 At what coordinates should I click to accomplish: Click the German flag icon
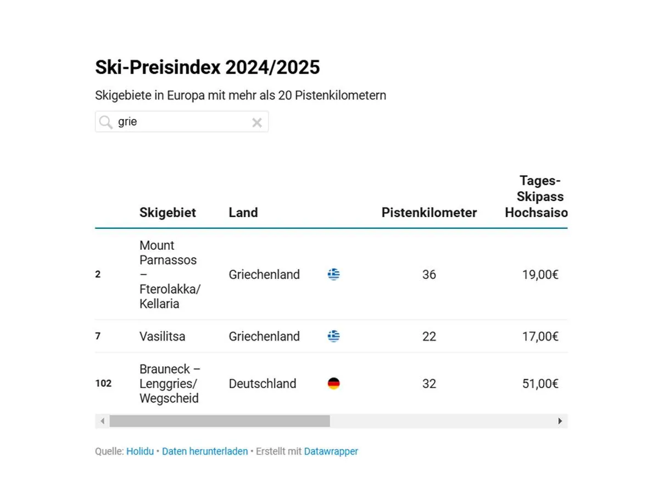333,384
